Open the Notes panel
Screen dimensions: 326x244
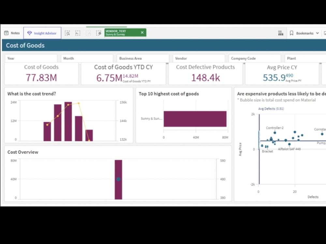pyautogui.click(x=12, y=33)
